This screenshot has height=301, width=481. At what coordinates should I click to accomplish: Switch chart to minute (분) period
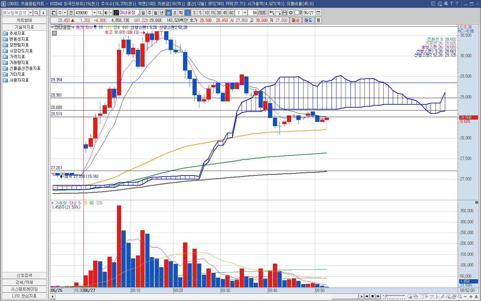[168, 13]
